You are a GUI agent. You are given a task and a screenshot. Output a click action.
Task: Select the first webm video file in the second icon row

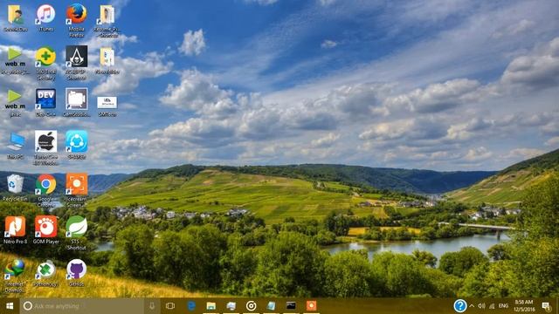point(15,60)
